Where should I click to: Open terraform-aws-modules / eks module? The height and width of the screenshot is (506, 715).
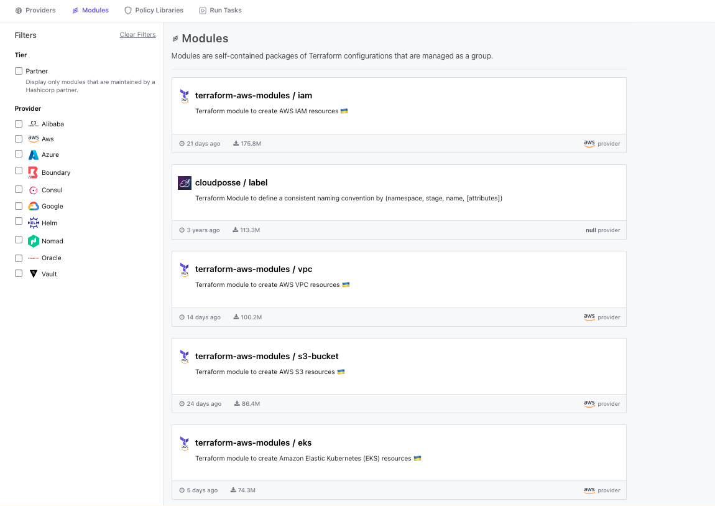coord(253,443)
